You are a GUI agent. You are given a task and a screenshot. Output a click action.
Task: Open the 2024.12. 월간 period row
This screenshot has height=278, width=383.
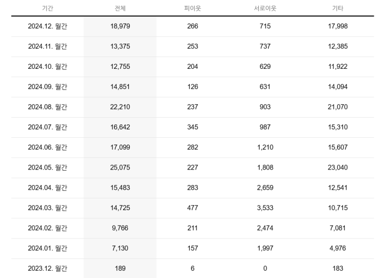47,26
